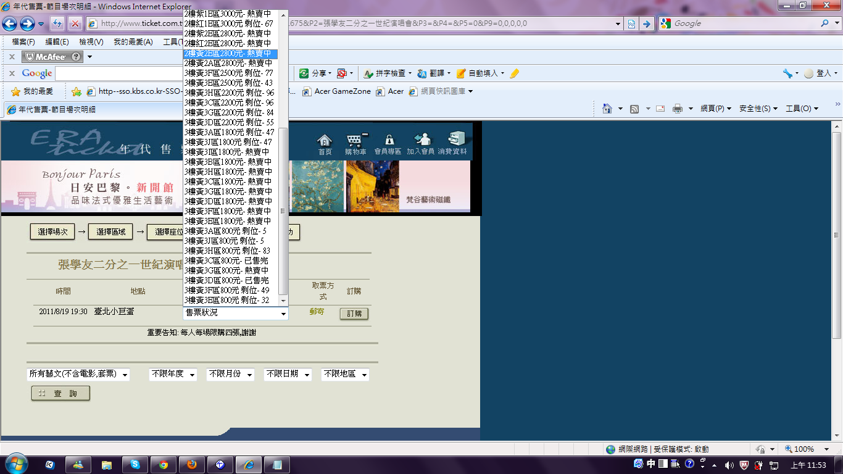The width and height of the screenshot is (843, 474).
Task: Choose 3樓黃3E區800元 剩位-32 option
Action: tap(231, 300)
